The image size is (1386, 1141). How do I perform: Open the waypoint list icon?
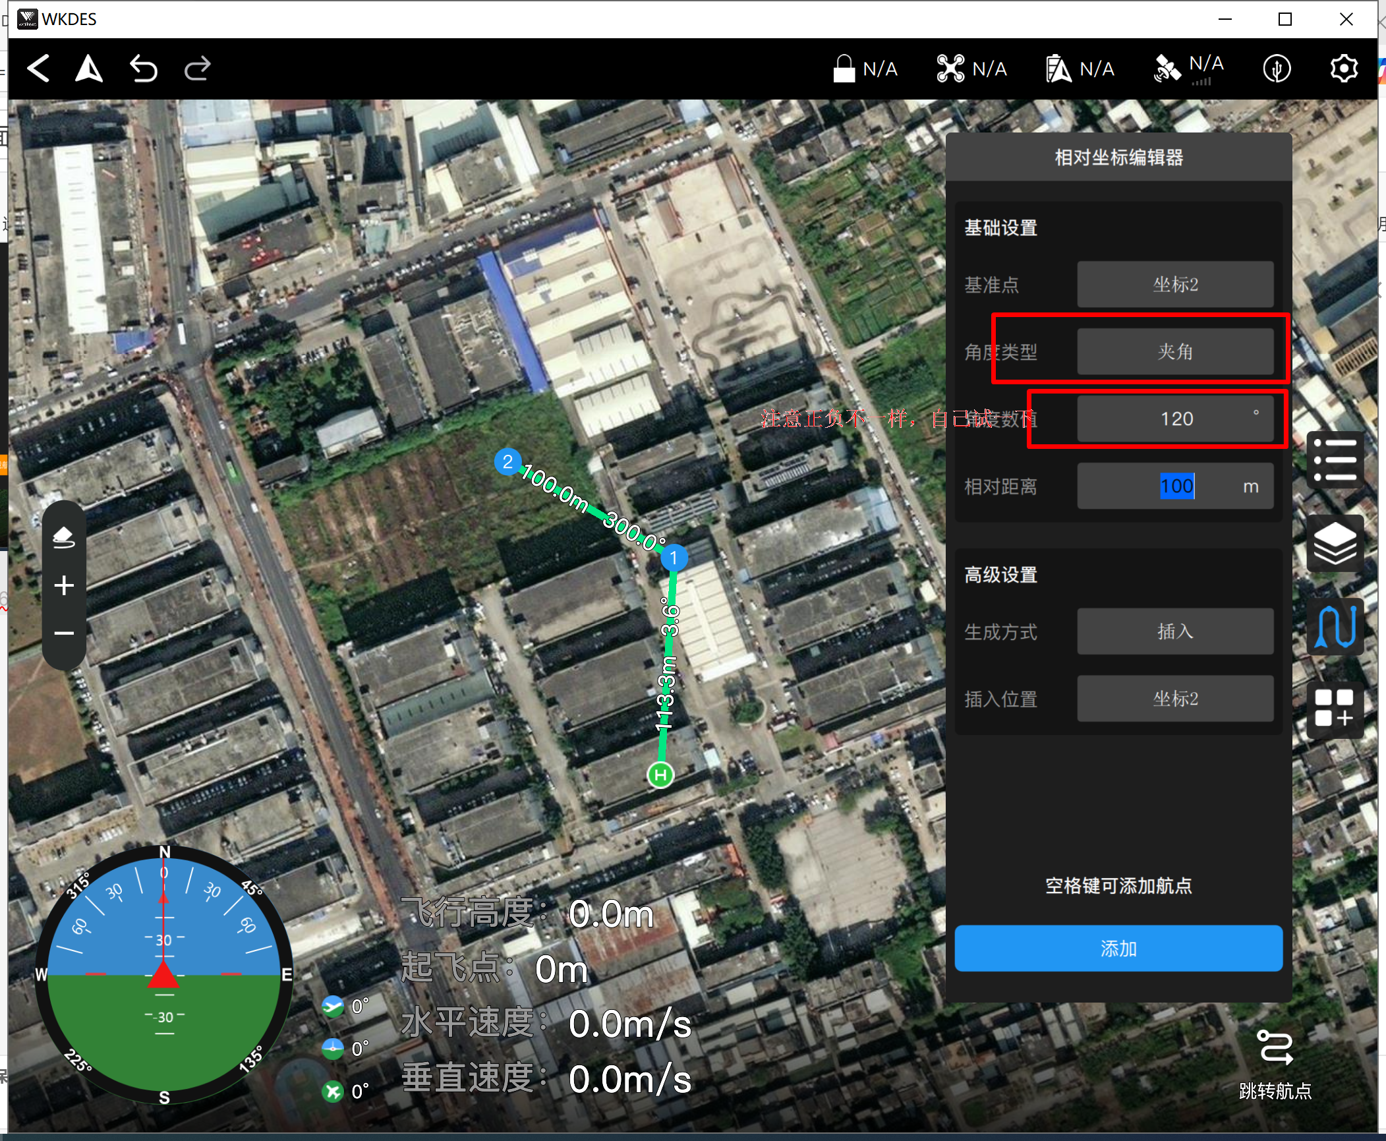[1335, 460]
